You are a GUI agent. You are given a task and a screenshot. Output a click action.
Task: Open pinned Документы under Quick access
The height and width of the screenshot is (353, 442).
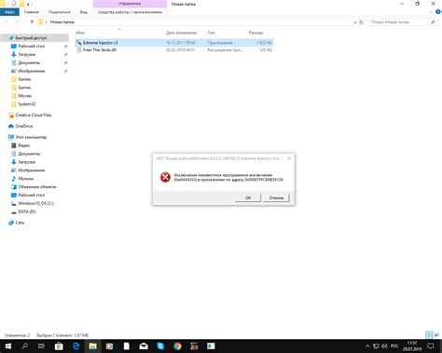pyautogui.click(x=29, y=62)
